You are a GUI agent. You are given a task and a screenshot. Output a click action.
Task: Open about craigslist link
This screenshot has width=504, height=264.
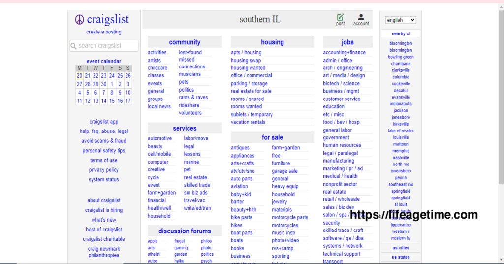[x=104, y=200]
